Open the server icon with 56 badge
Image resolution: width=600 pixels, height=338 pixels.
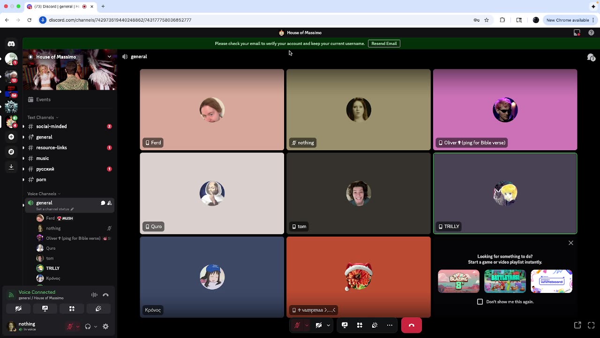[x=11, y=91]
